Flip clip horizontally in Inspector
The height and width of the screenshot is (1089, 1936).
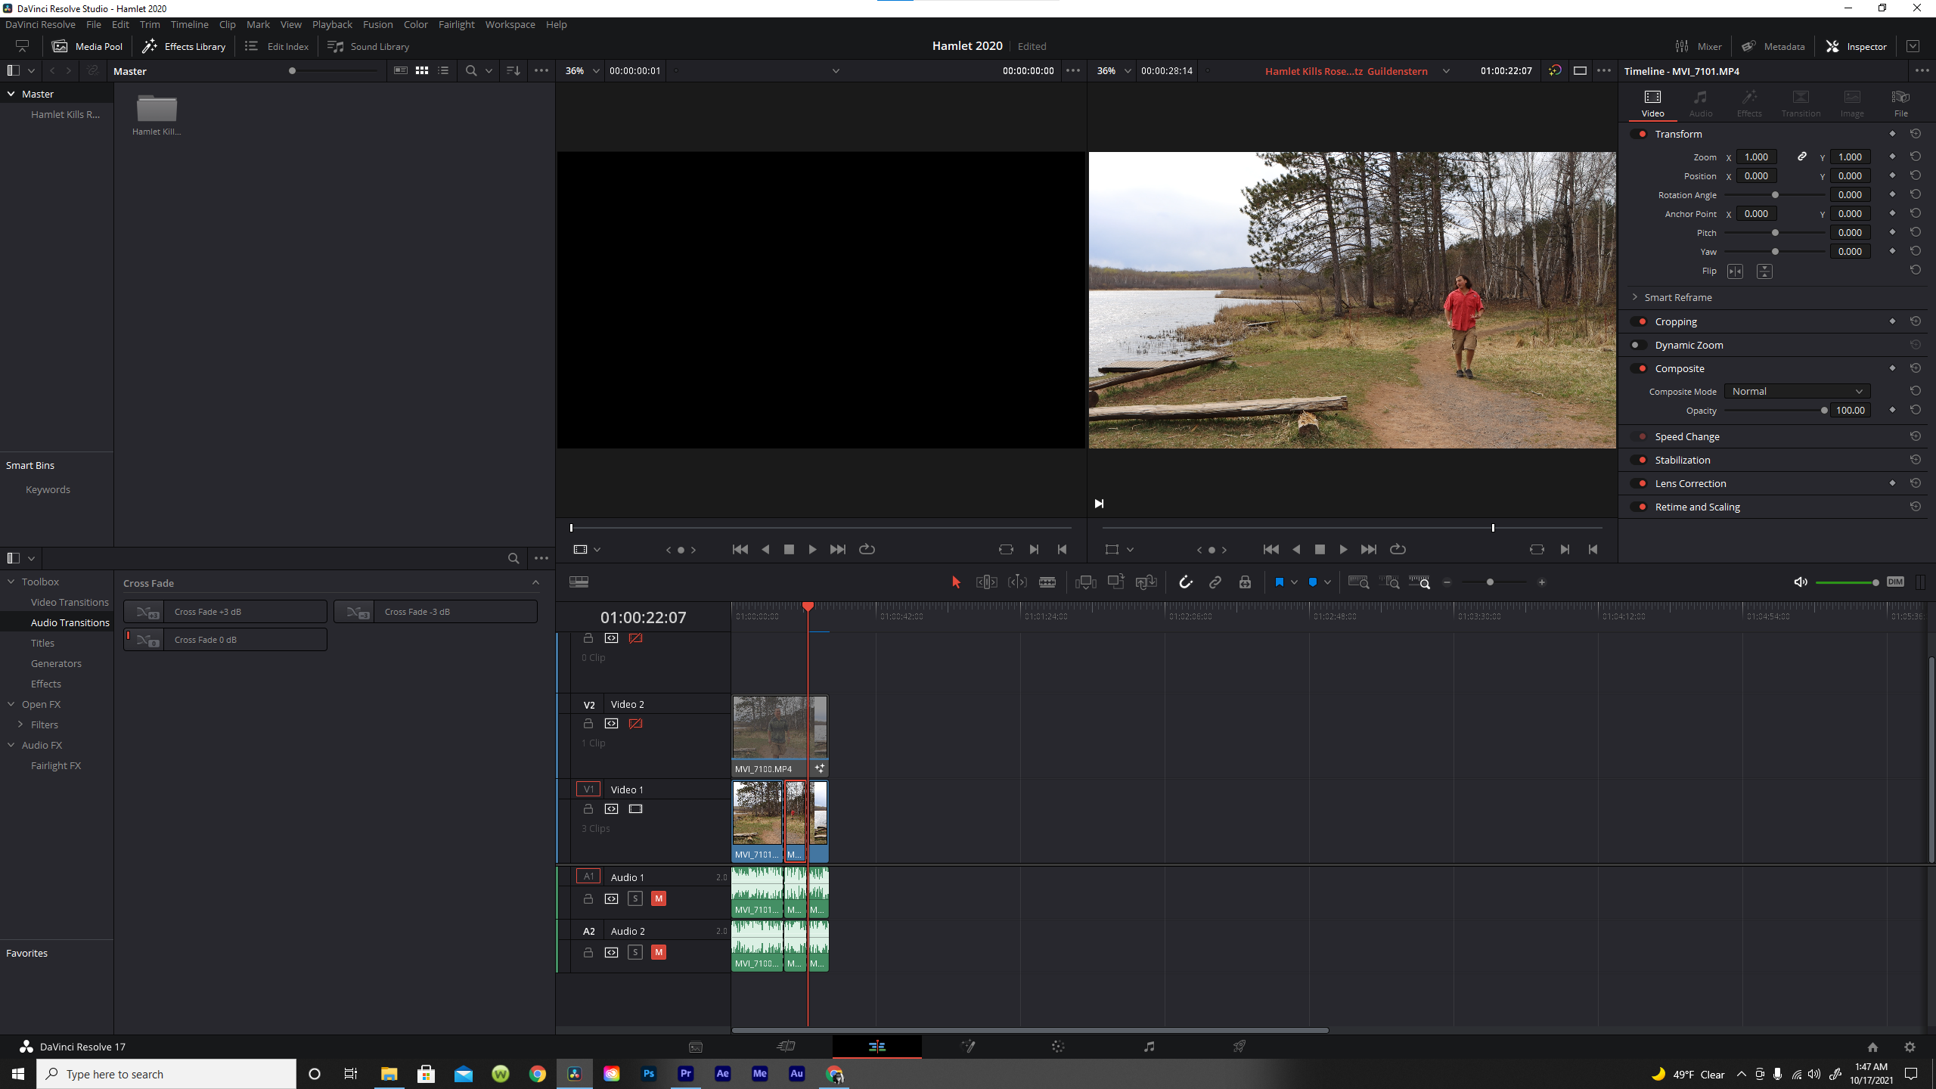[1735, 271]
